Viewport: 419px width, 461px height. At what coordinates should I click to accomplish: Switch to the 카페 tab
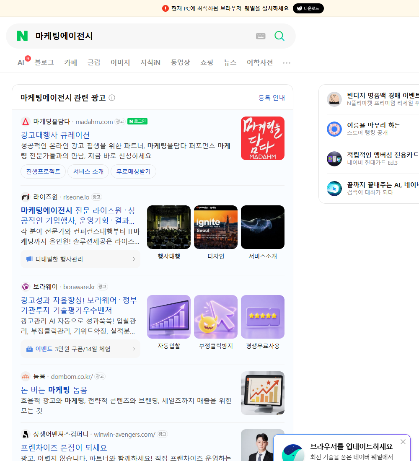tap(70, 62)
